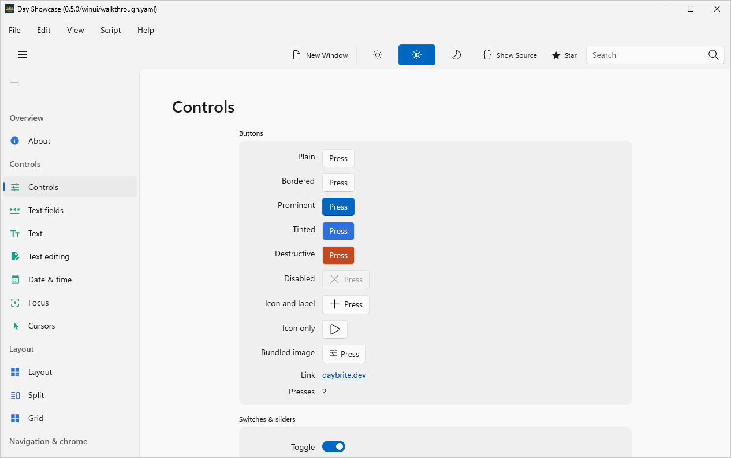
Task: Select the light theme sun icon
Action: click(378, 55)
